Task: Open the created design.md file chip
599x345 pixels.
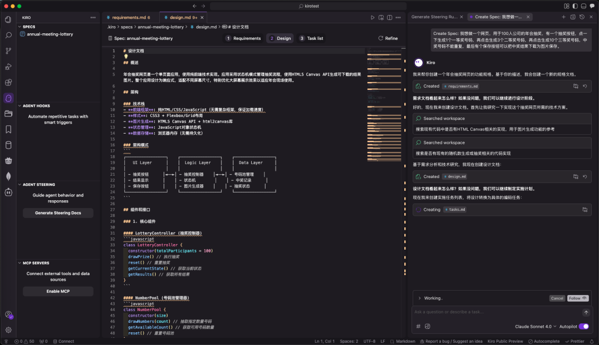Action: pyautogui.click(x=455, y=176)
